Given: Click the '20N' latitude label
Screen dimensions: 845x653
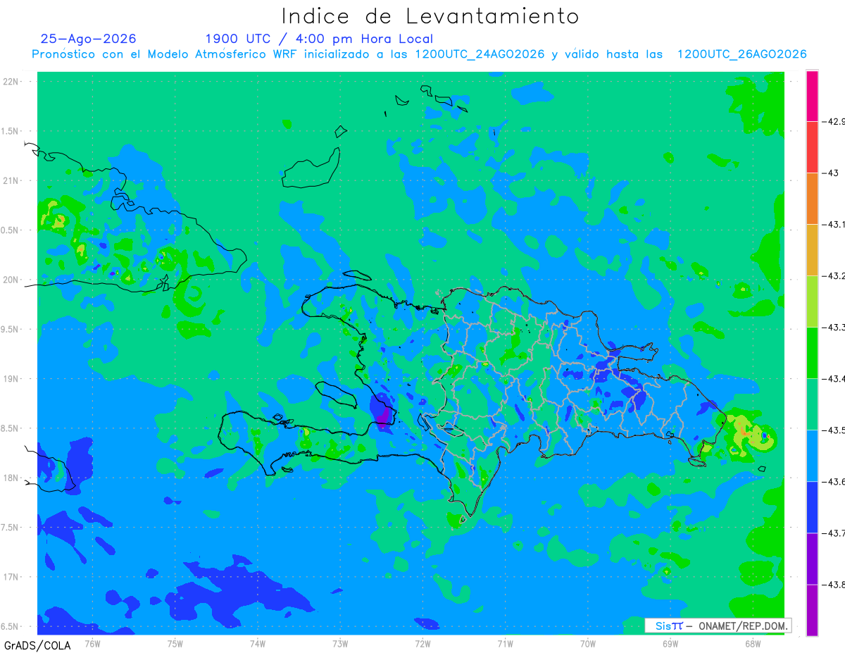Looking at the screenshot, I should point(12,280).
